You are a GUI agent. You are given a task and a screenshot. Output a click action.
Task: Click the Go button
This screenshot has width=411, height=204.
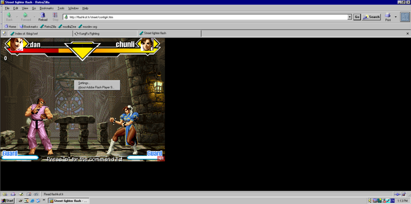pos(357,17)
